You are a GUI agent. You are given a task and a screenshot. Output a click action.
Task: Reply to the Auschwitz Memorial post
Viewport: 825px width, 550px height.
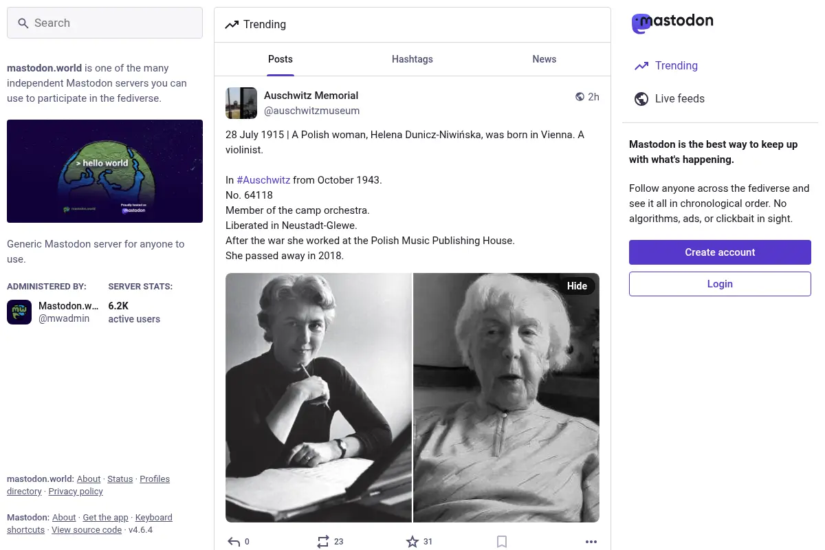[239, 542]
